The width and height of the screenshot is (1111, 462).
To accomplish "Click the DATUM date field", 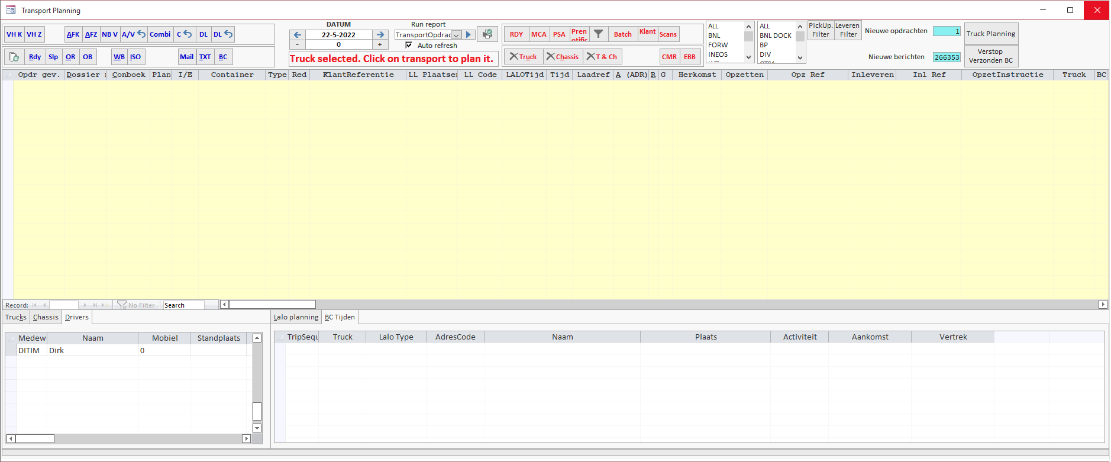I will 339,35.
